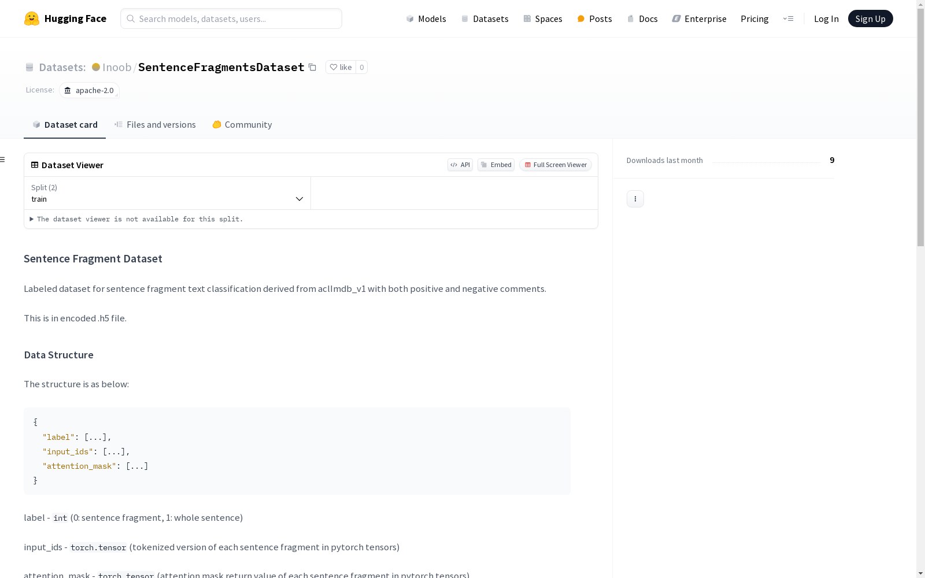Open the like count showing 0
The image size is (925, 578).
[362, 67]
